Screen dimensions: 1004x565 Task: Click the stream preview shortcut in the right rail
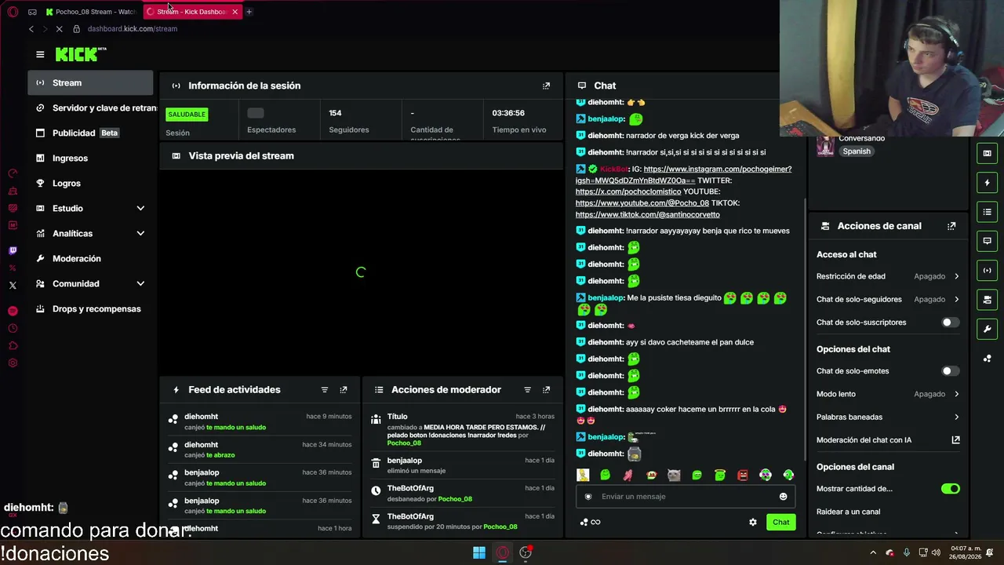[988, 153]
